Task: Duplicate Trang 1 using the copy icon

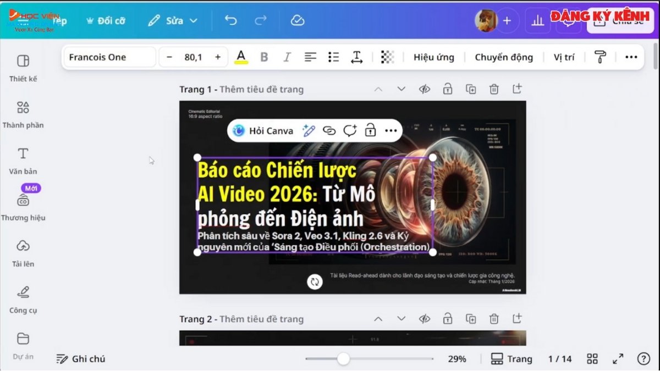Action: click(471, 88)
